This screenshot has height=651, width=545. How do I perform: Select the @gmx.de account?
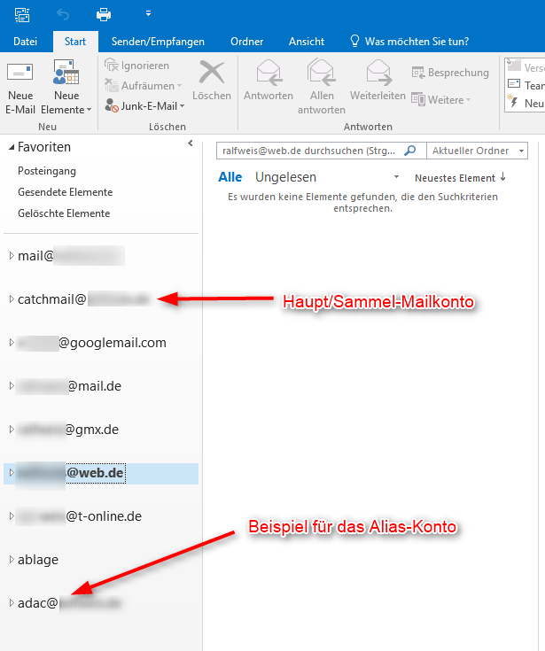coord(68,430)
